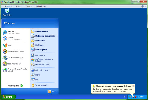148x100 pixels.
Task: Click the 'Windows Security' label
Action: (x=42, y=85)
